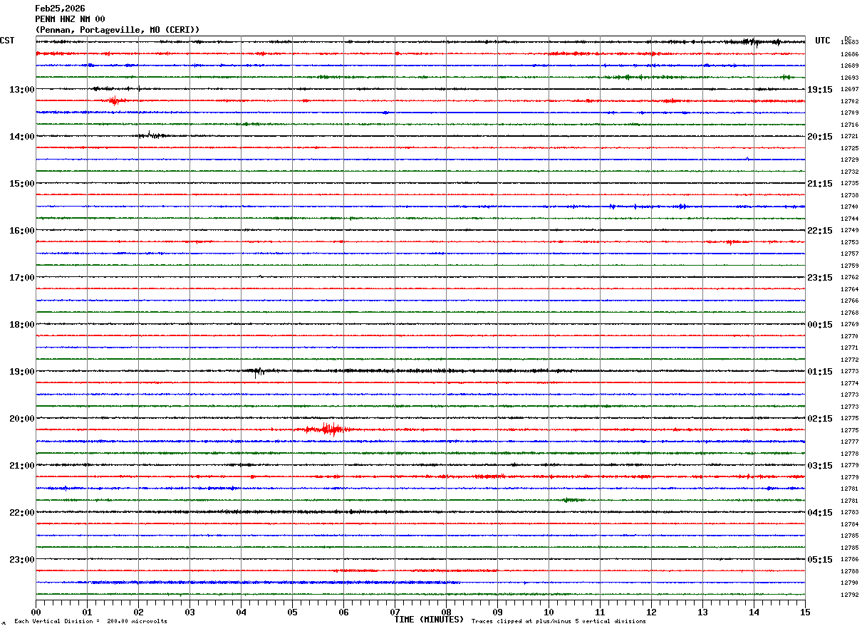The height and width of the screenshot is (631, 862).
Task: Select the Feb25,2026 date header
Action: tap(60, 9)
